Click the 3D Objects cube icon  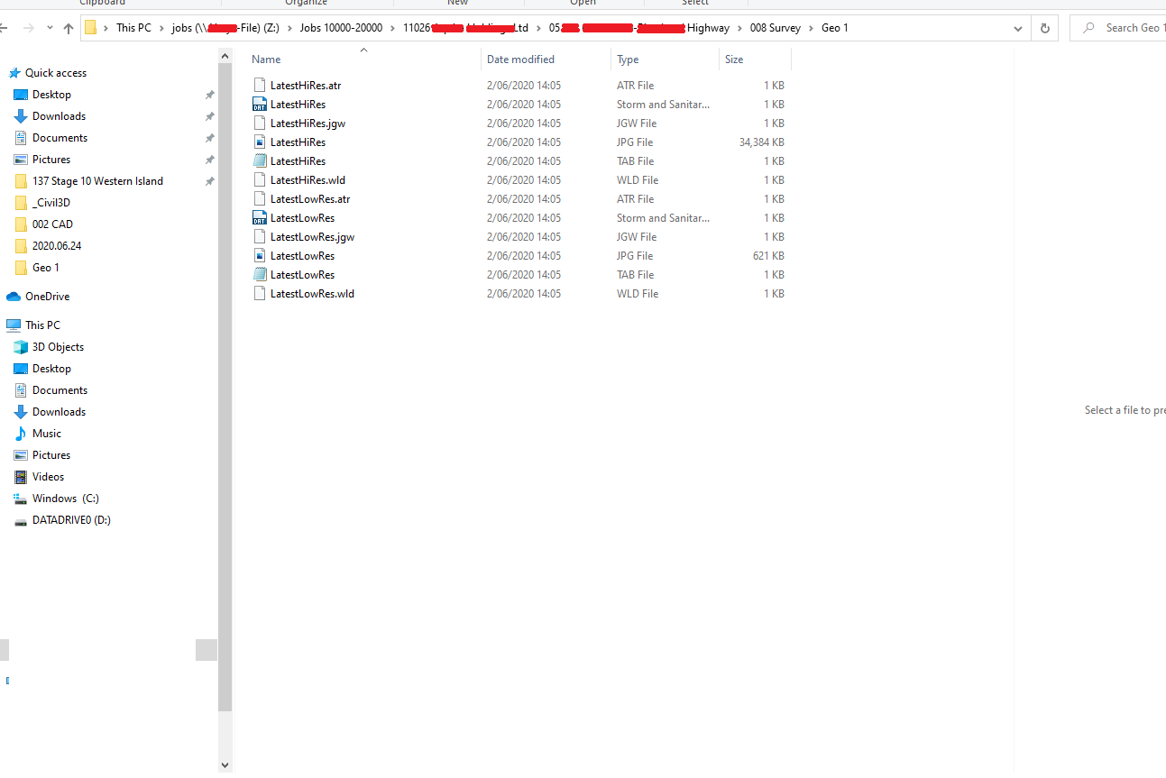[x=21, y=347]
